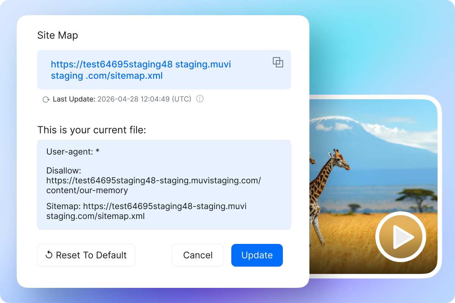Select the 'User-agent: *' line
Image resolution: width=455 pixels, height=303 pixels.
pyautogui.click(x=73, y=152)
